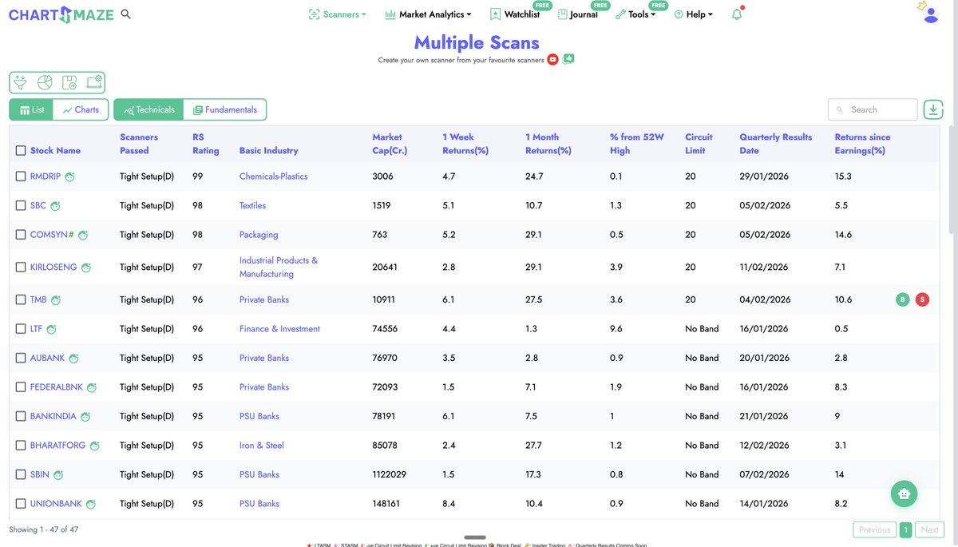Check the AUBANK row checkbox

point(21,358)
